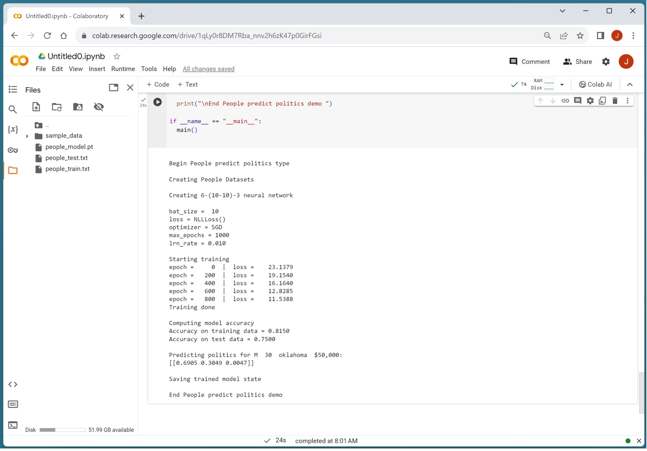
Task: Click the Share button
Action: [577, 61]
